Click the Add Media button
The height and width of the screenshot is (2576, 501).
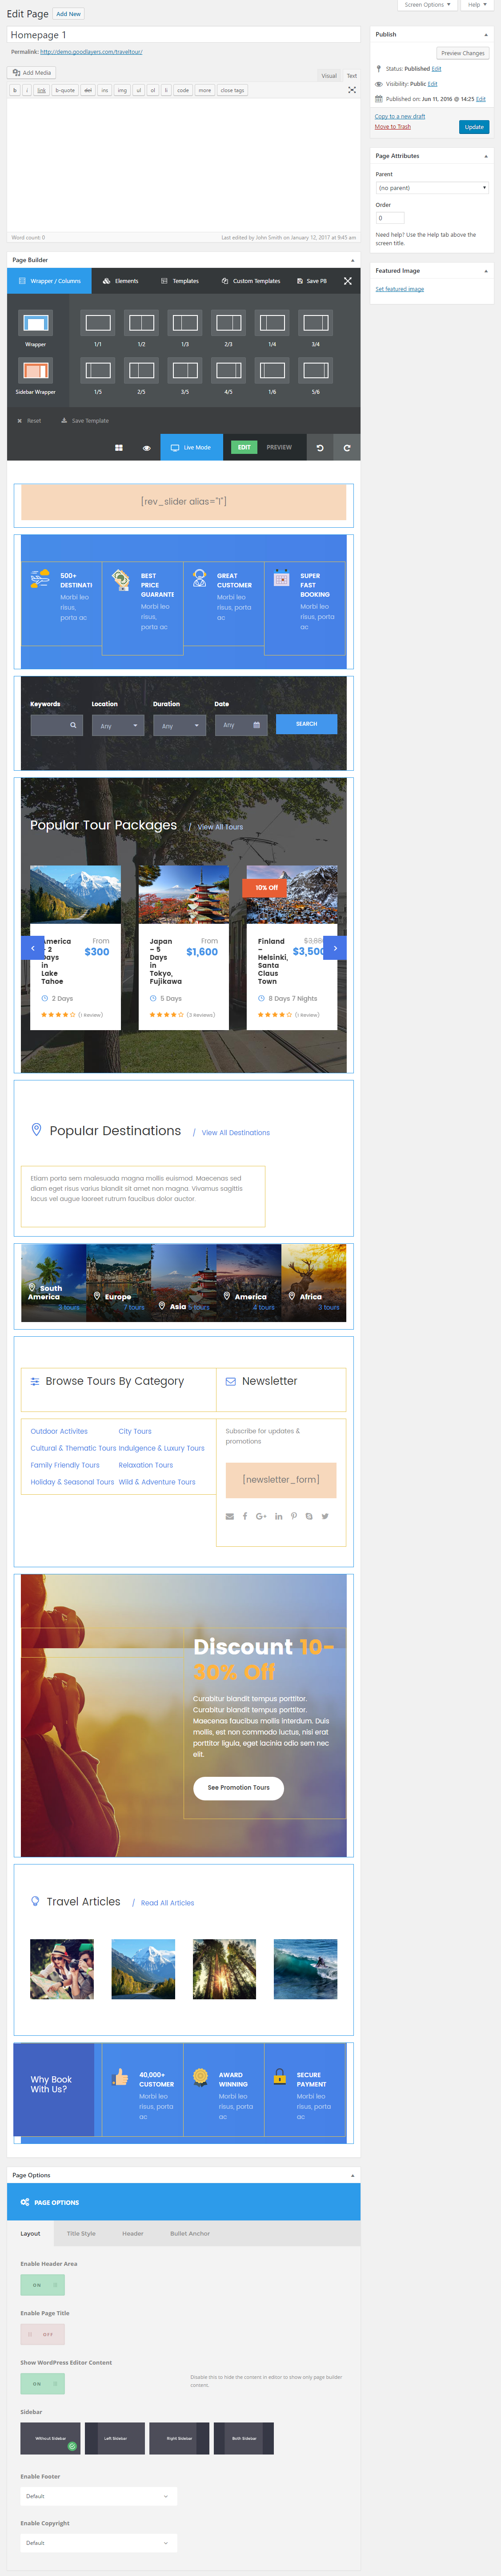pos(32,73)
